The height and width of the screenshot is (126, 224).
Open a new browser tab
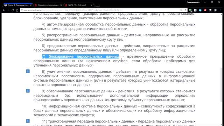click(x=97, y=5)
